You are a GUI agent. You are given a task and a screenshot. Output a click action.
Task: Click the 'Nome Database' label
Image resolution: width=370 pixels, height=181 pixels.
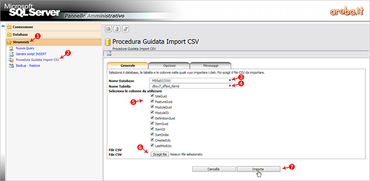pyautogui.click(x=121, y=81)
